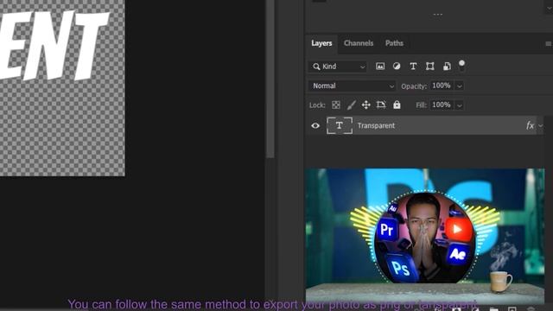Click the panel's three-dot grip handle

(438, 15)
